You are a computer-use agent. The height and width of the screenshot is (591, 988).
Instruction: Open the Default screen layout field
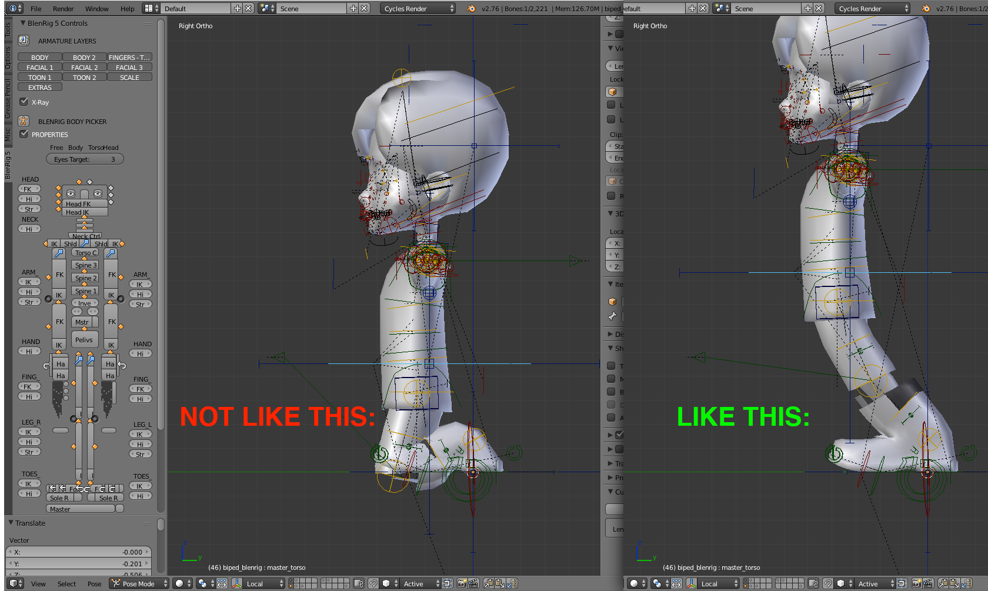[x=195, y=8]
